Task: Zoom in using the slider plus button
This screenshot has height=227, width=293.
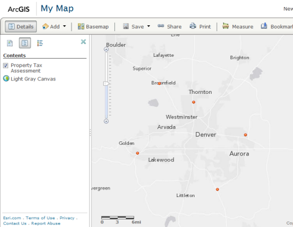Action: [106, 49]
